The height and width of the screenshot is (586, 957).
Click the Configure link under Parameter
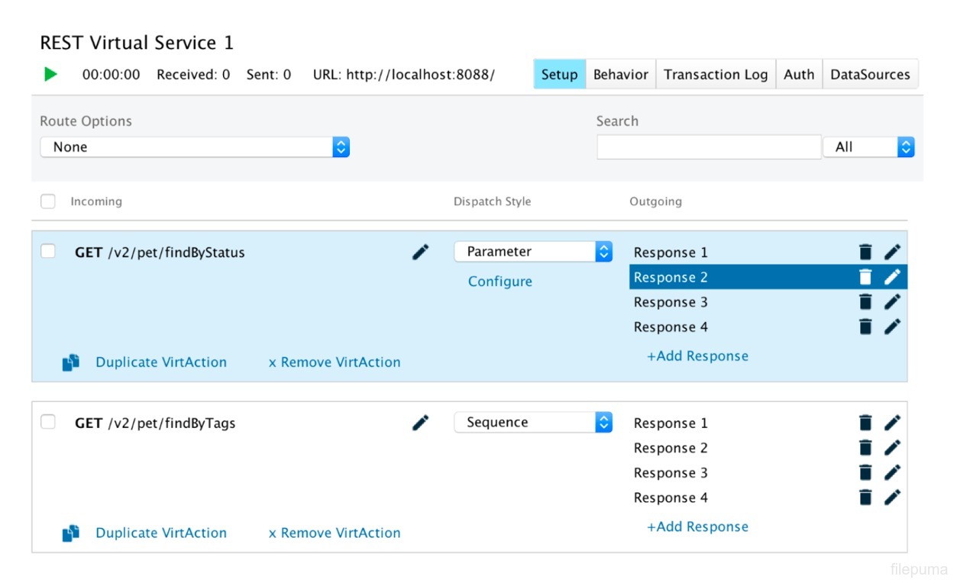coord(500,282)
